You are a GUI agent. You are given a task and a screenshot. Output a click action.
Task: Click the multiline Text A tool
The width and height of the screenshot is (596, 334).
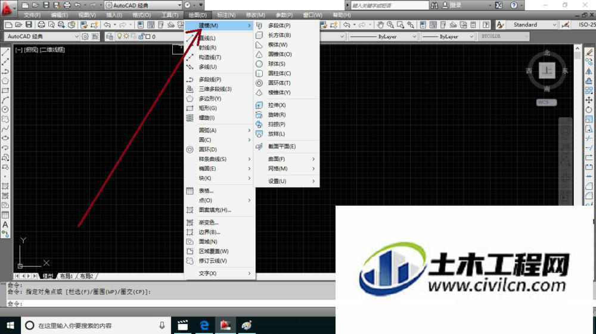[x=5, y=225]
